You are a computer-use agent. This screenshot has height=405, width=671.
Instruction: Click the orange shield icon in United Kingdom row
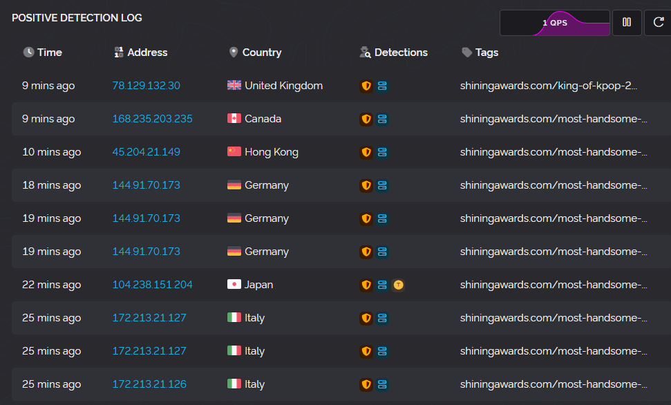[x=366, y=86]
